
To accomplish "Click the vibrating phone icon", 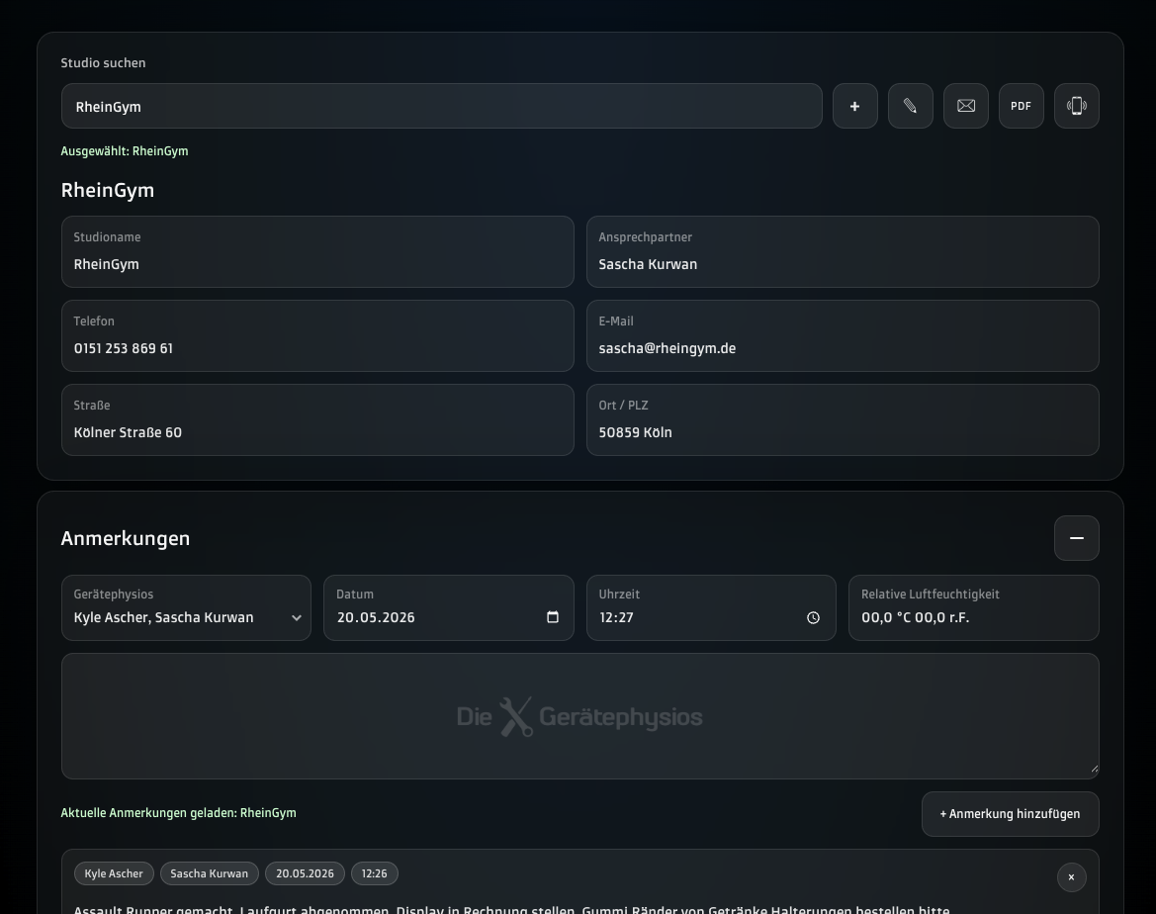I will (1076, 106).
